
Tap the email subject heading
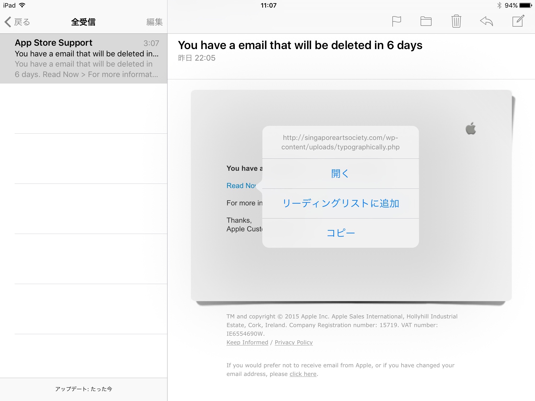click(300, 45)
